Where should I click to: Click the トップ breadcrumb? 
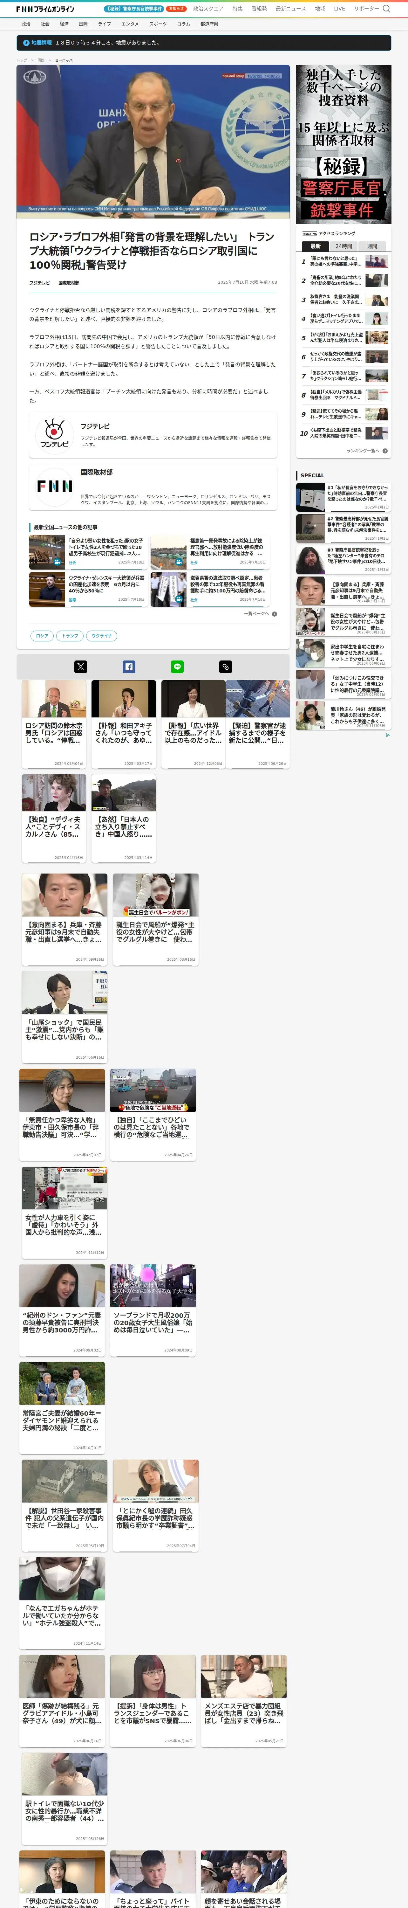click(22, 60)
